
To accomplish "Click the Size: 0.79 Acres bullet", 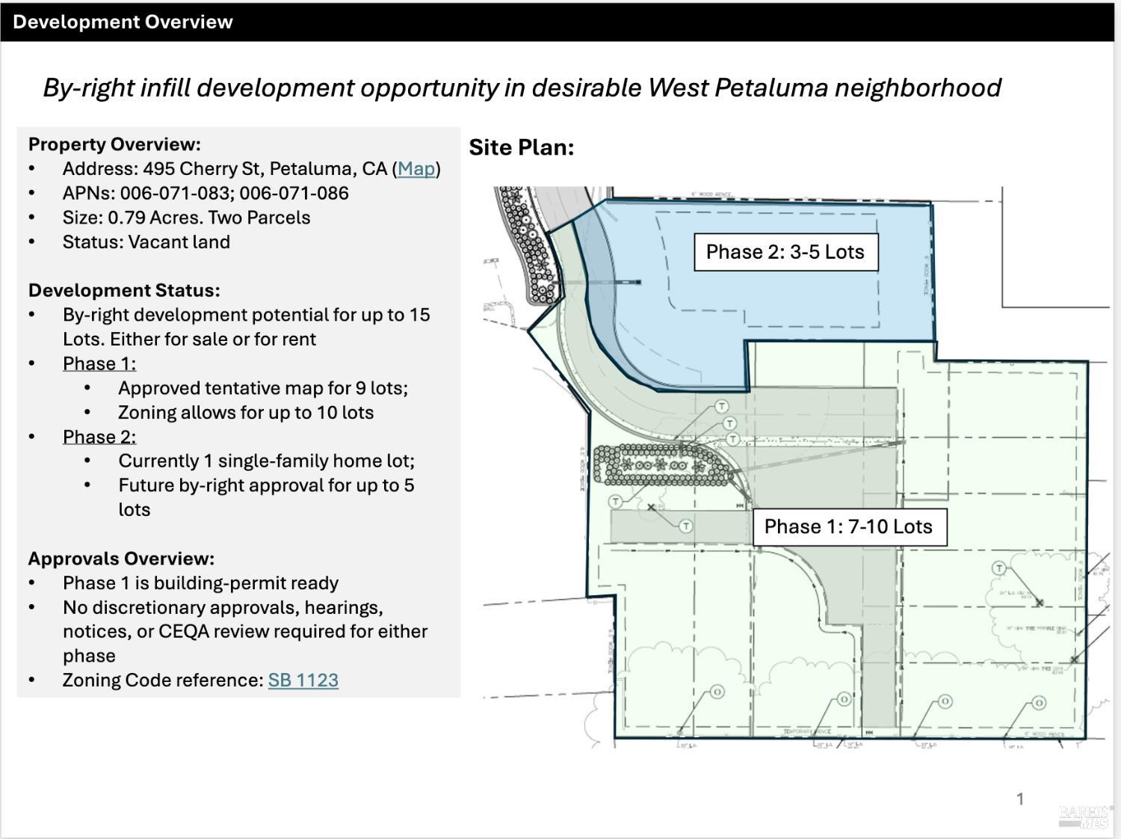I will click(187, 218).
